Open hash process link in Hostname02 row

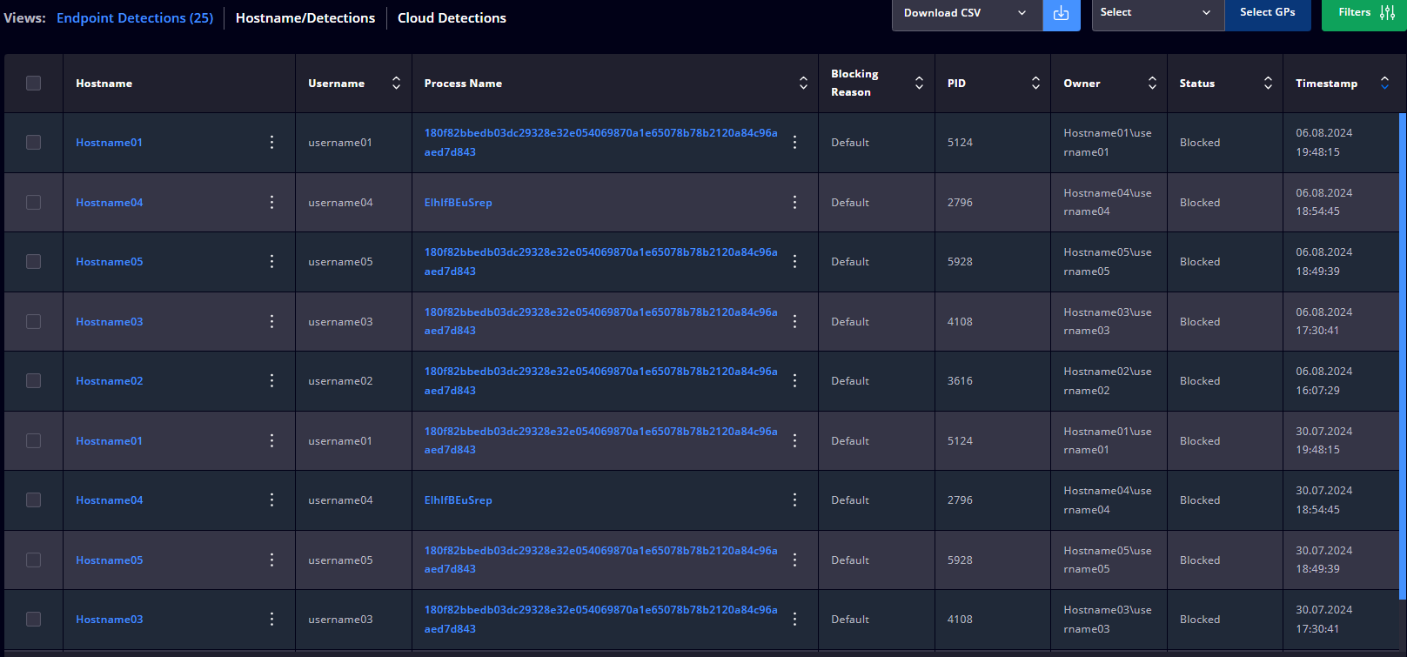(x=600, y=380)
